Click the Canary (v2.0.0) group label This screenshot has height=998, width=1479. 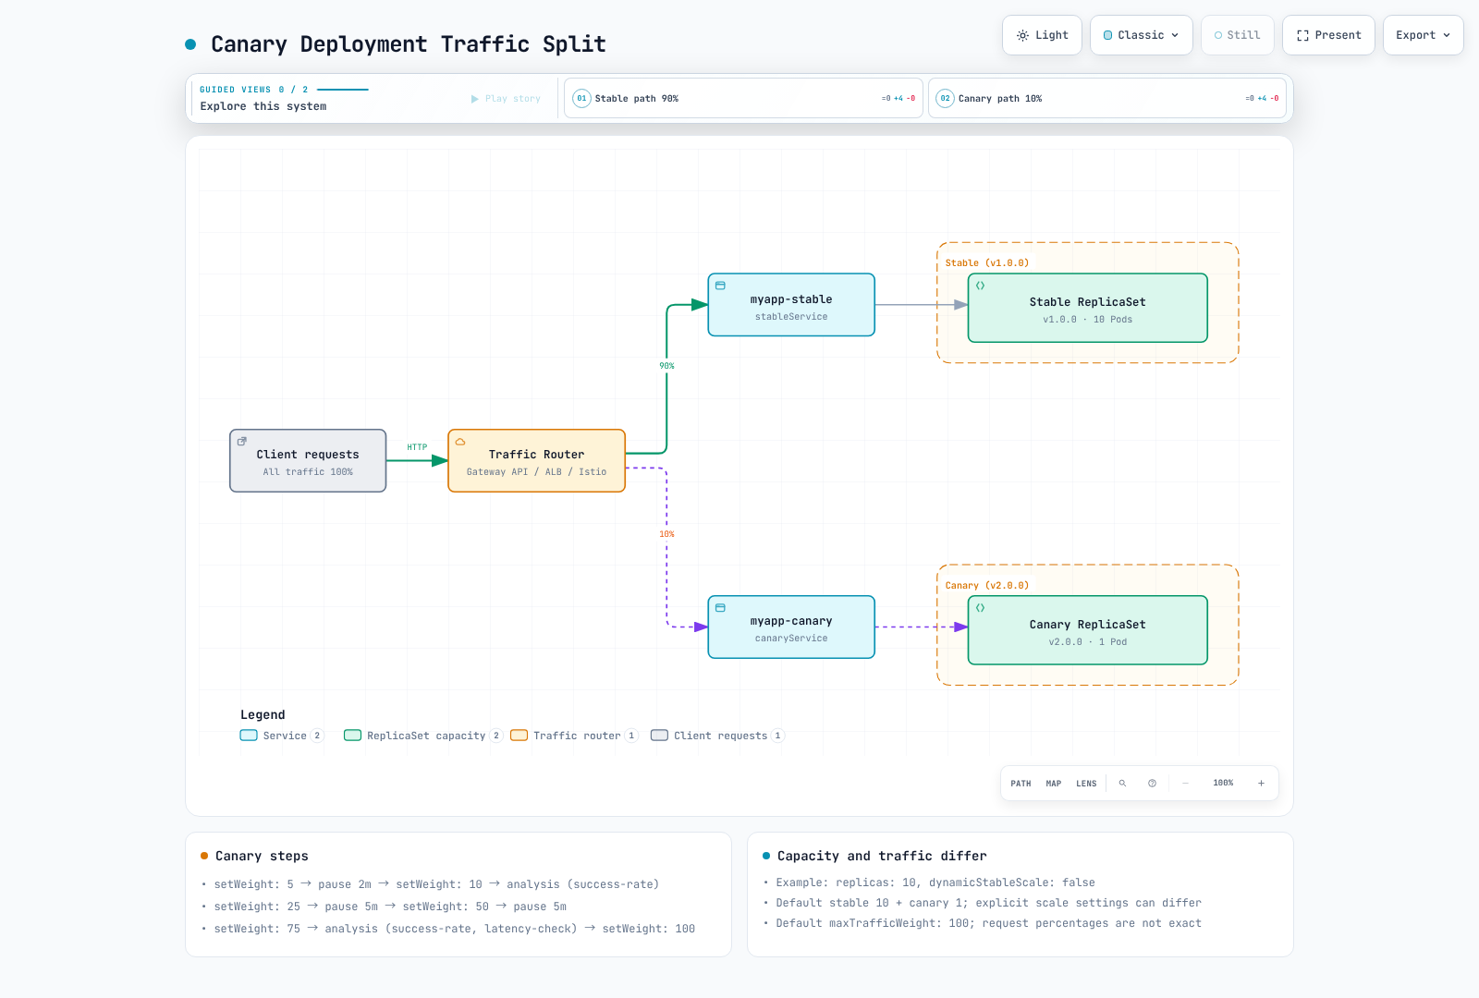[987, 586]
